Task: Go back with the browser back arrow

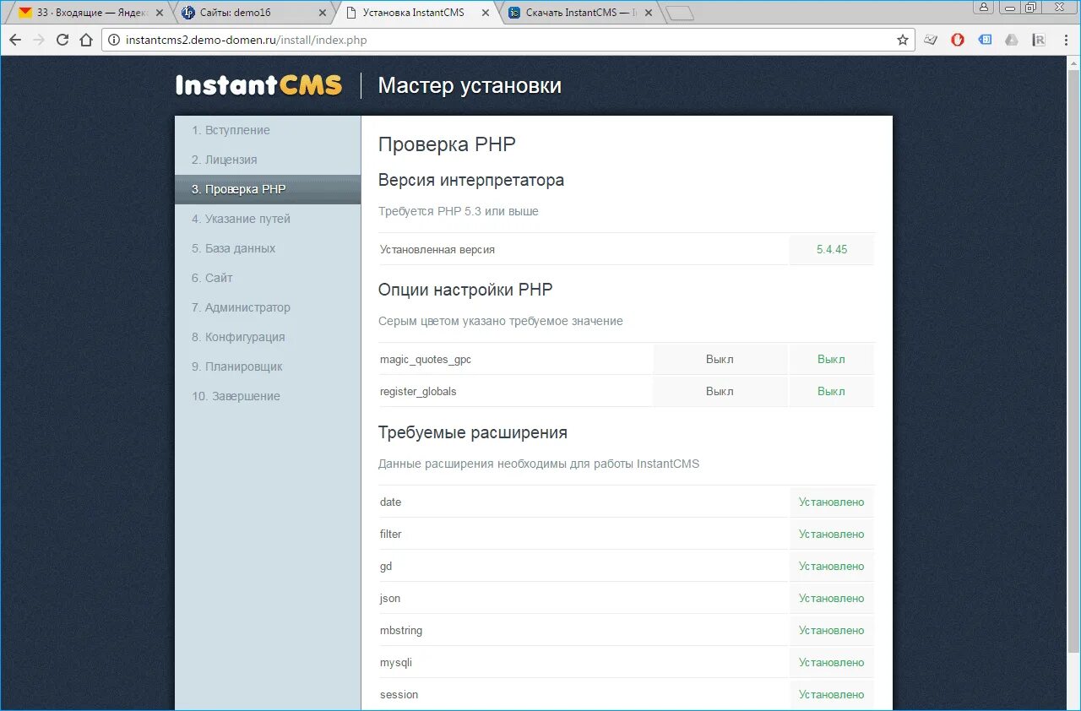Action: click(15, 40)
